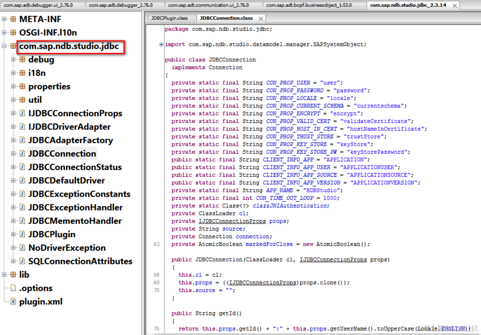This screenshot has height=335, width=481.
Task: Click clazzJNIAuthentication field name in code
Action: pos(290,206)
